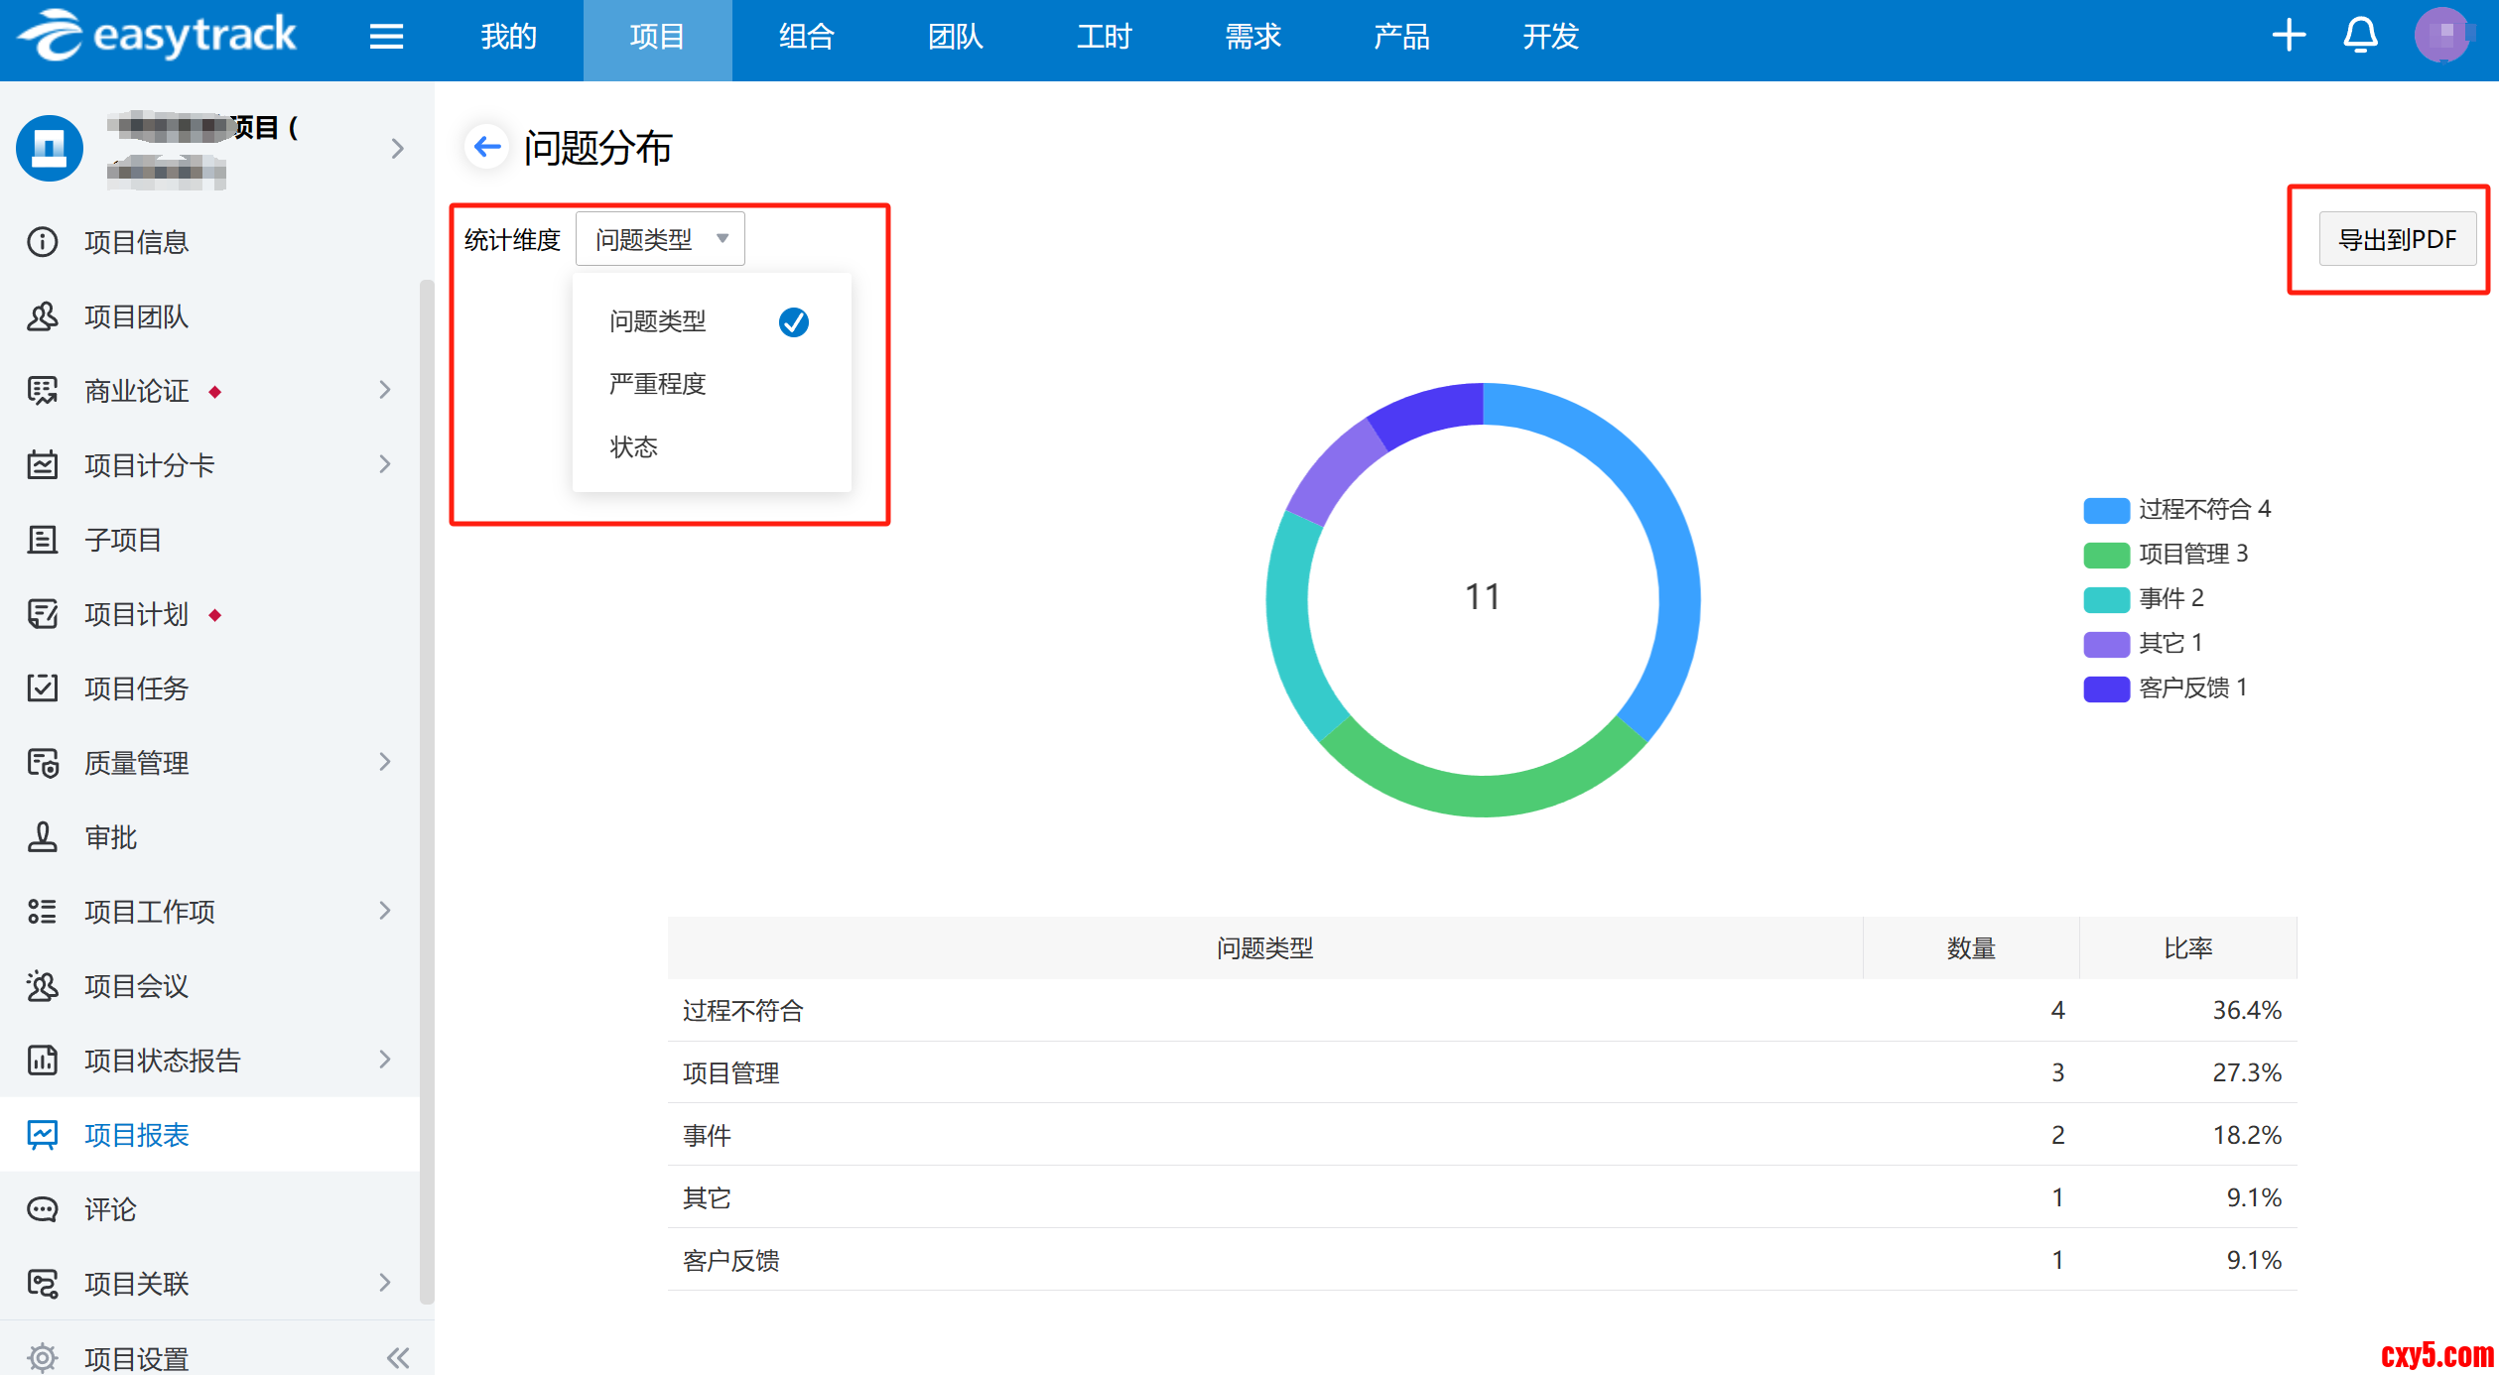Collapse sidebar with double-chevron icon
This screenshot has width=2499, height=1375.
tap(398, 1357)
